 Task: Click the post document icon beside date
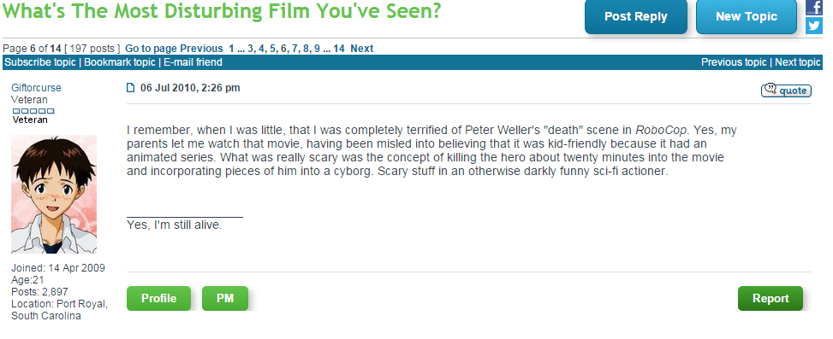coord(131,87)
